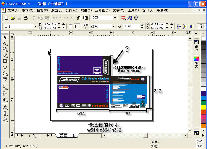Screen dimensions: 207x149
Task: Toggle Snap to Objects
Action: click(192, 26)
